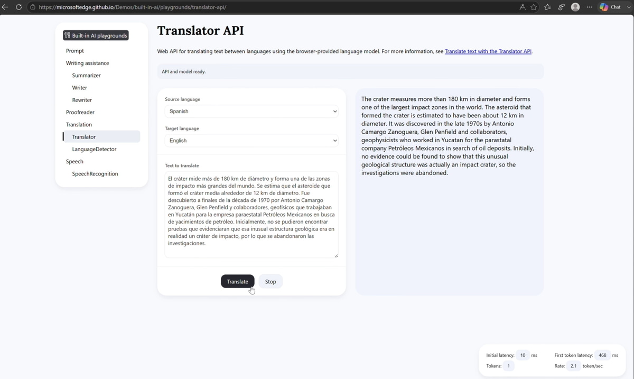Open the SpeechRecognition page

(x=95, y=174)
